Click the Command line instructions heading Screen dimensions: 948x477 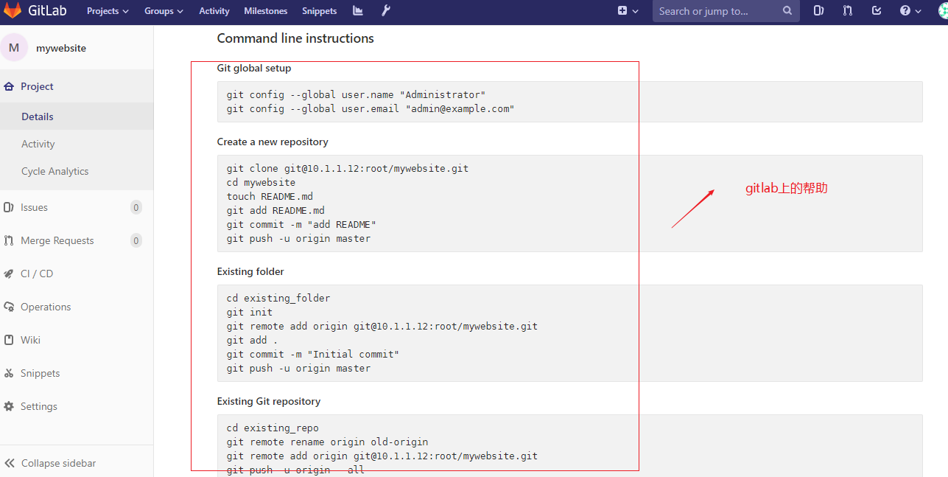pyautogui.click(x=295, y=38)
